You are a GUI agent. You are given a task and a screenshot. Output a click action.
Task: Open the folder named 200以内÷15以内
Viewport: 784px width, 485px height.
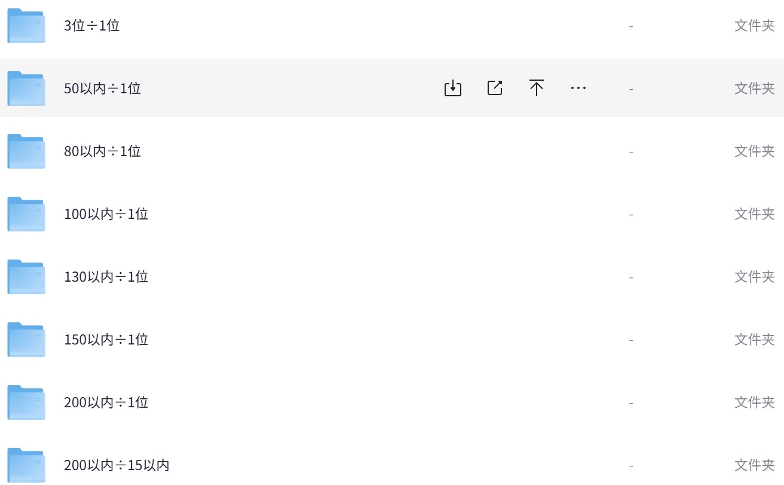pos(117,465)
